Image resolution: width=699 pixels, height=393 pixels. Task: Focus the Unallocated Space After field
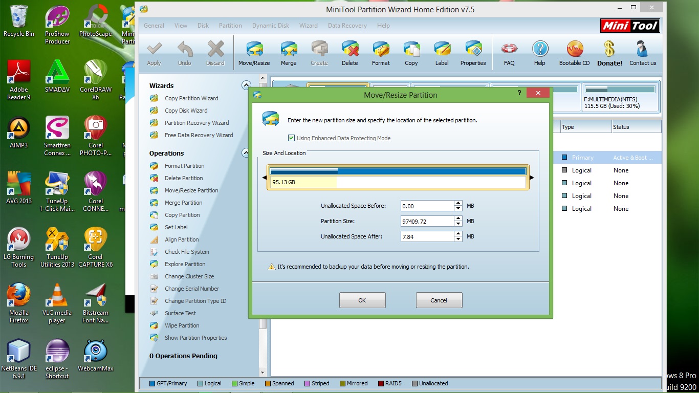pyautogui.click(x=428, y=236)
